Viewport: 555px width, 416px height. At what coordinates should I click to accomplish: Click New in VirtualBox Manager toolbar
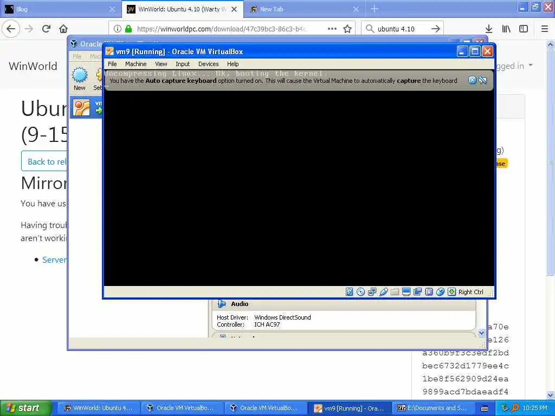(x=79, y=79)
